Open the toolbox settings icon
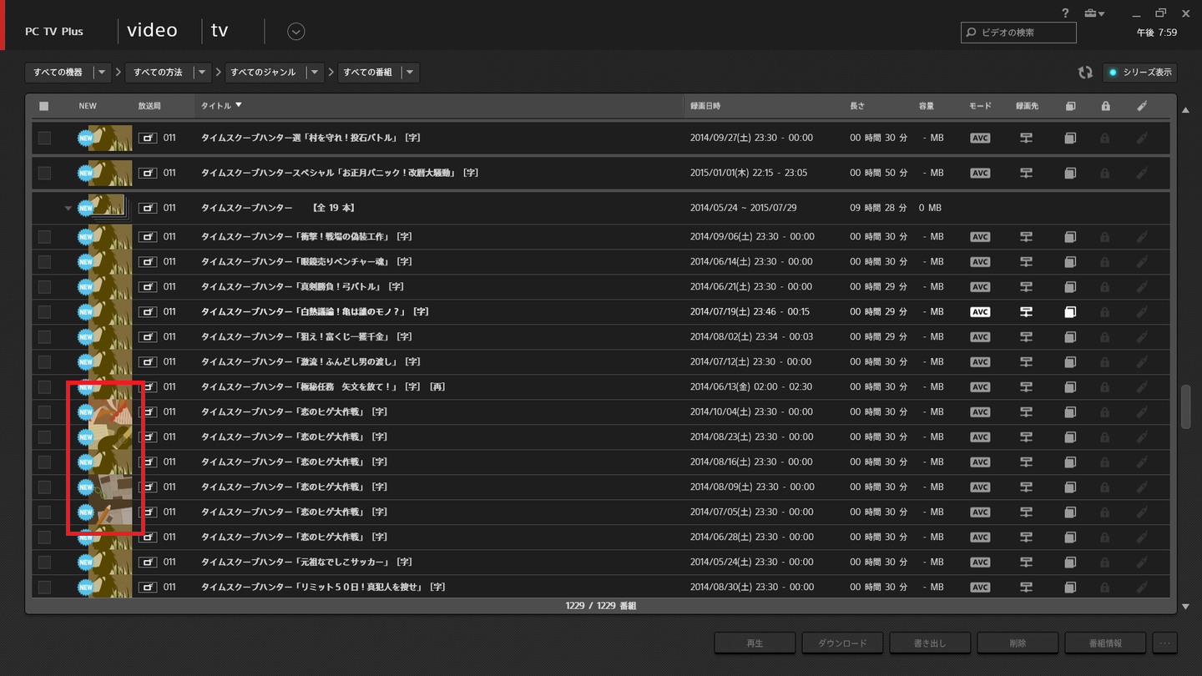The height and width of the screenshot is (676, 1202). [x=1092, y=13]
